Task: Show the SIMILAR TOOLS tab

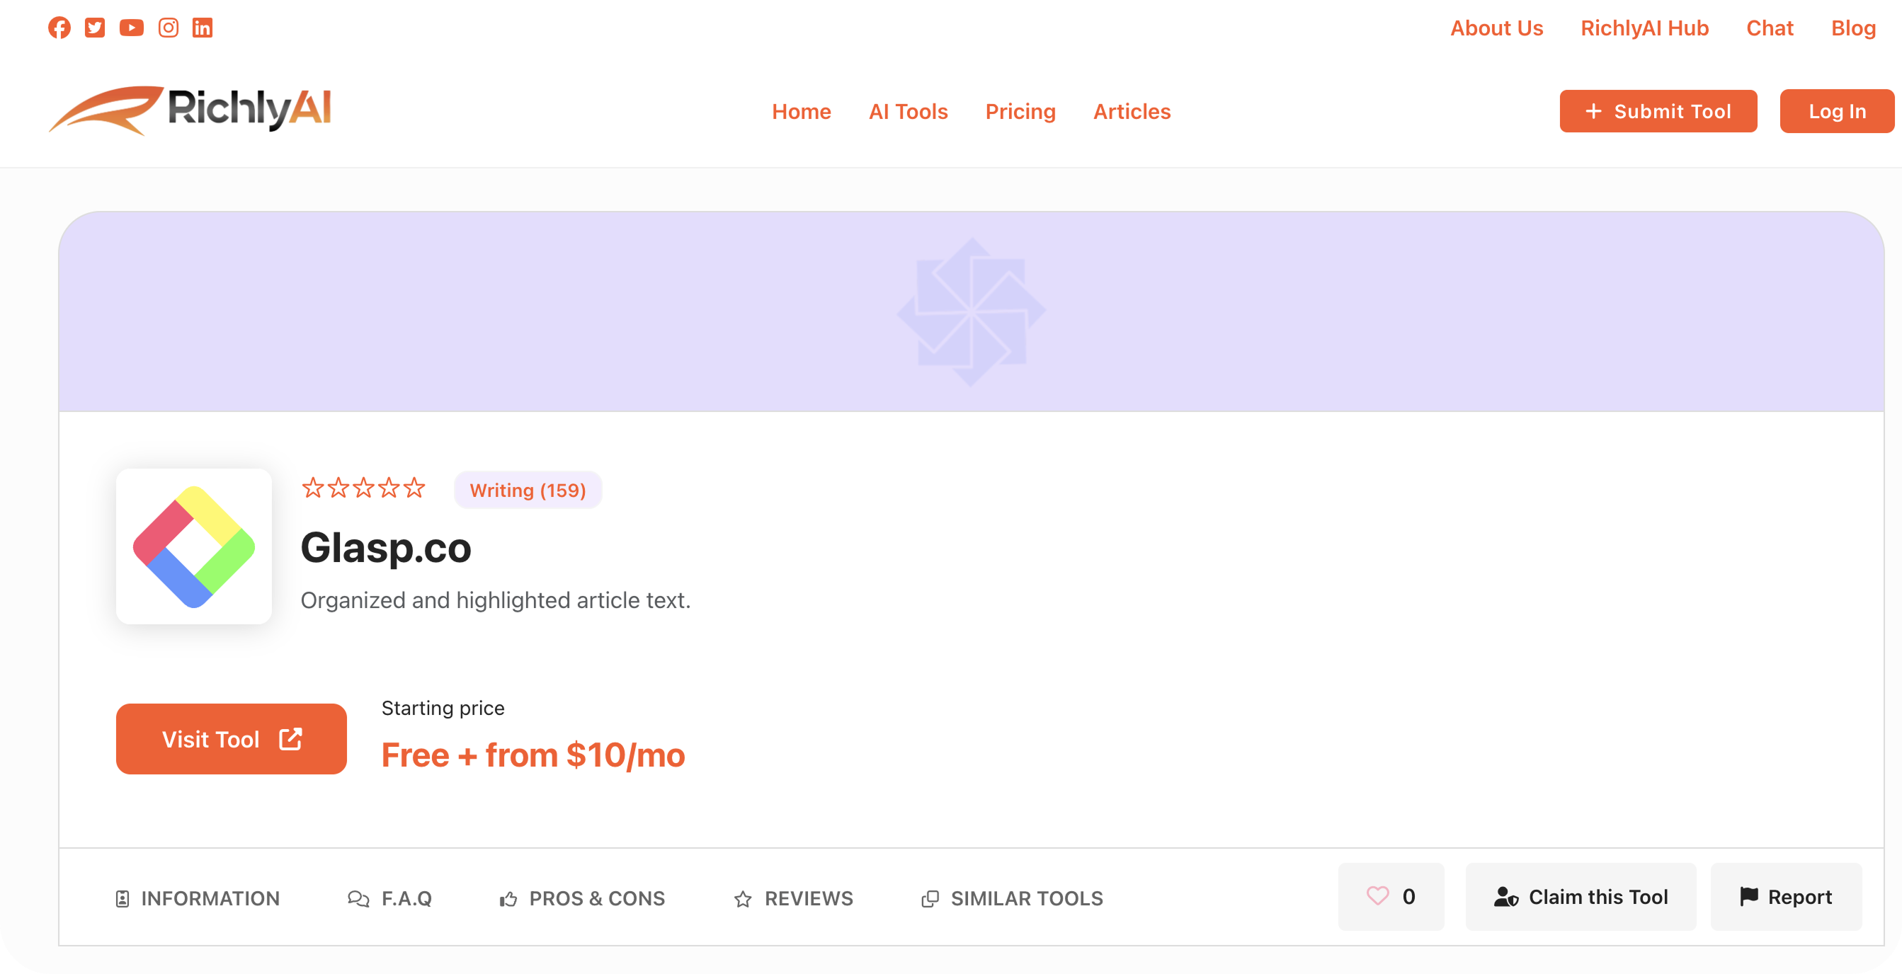Action: pyautogui.click(x=1013, y=898)
